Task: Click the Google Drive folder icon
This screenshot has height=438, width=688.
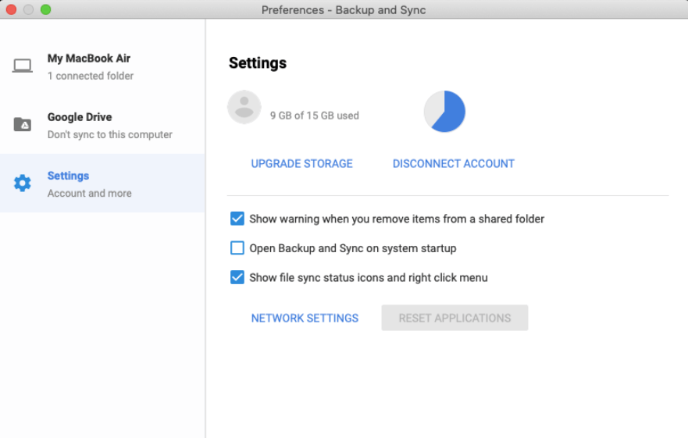Action: pyautogui.click(x=23, y=125)
